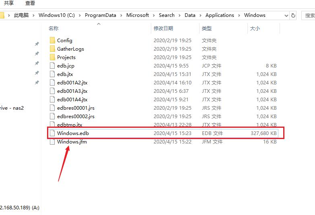Click the Projects folder icon

coord(52,57)
